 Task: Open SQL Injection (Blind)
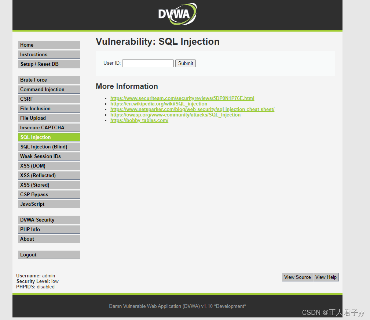coord(49,147)
